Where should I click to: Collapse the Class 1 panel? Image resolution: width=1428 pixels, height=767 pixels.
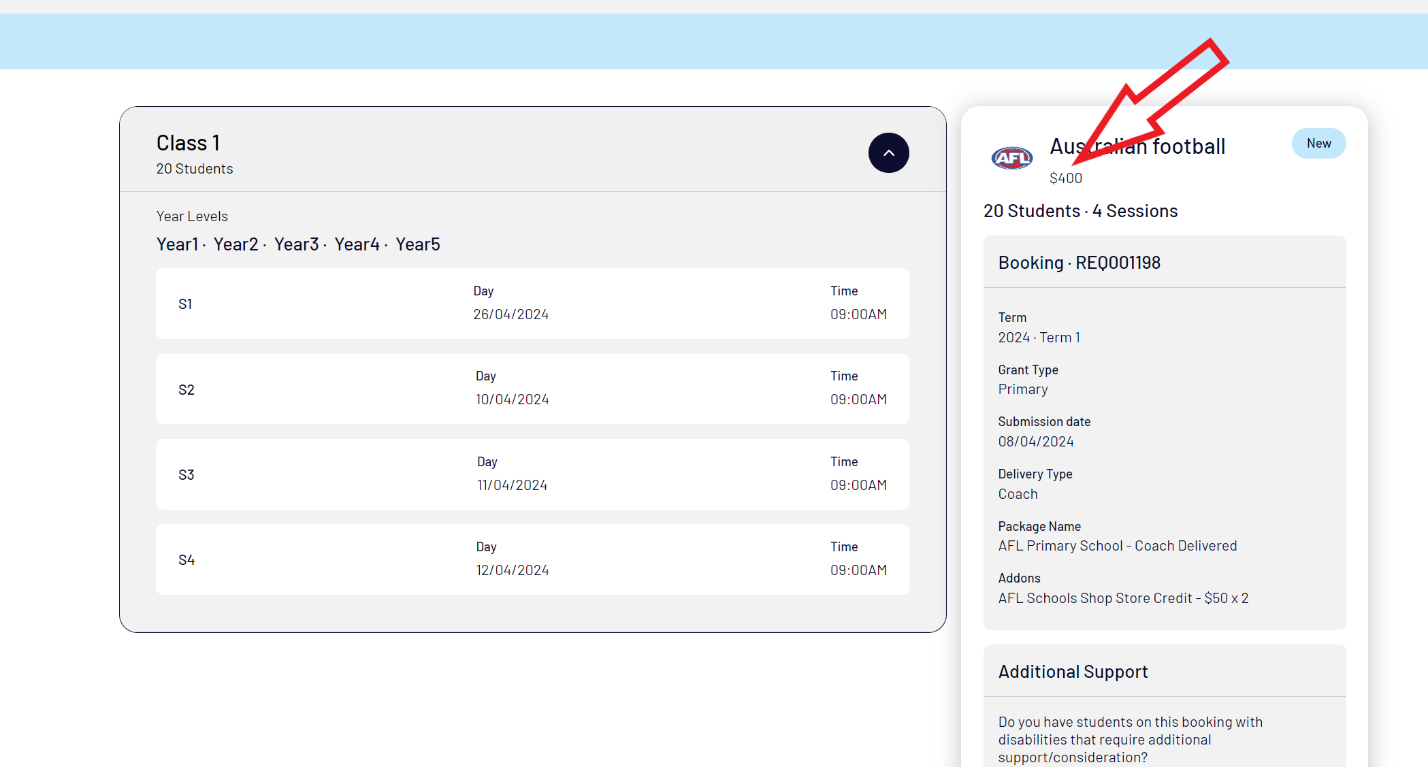tap(888, 152)
